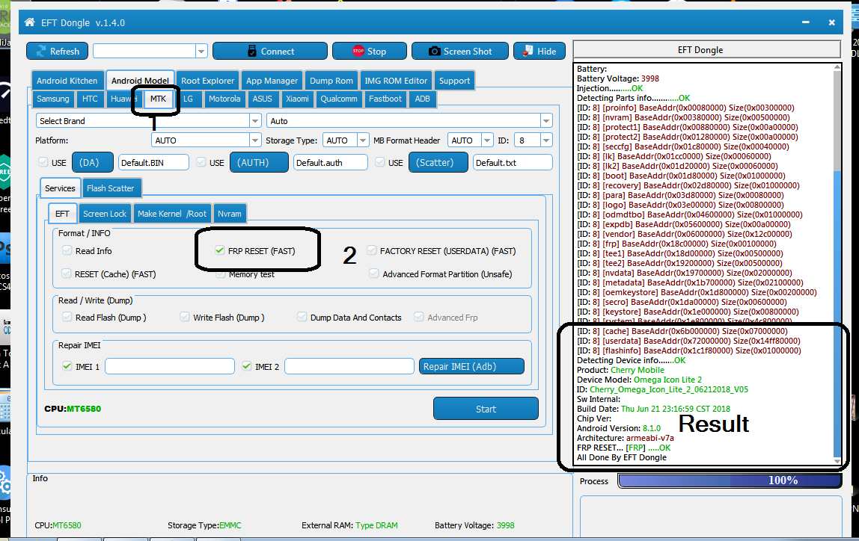Click the home icon in title bar
Screen dimensions: 859x541
click(x=30, y=22)
